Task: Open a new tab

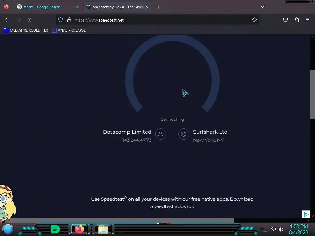Action: coord(158,7)
